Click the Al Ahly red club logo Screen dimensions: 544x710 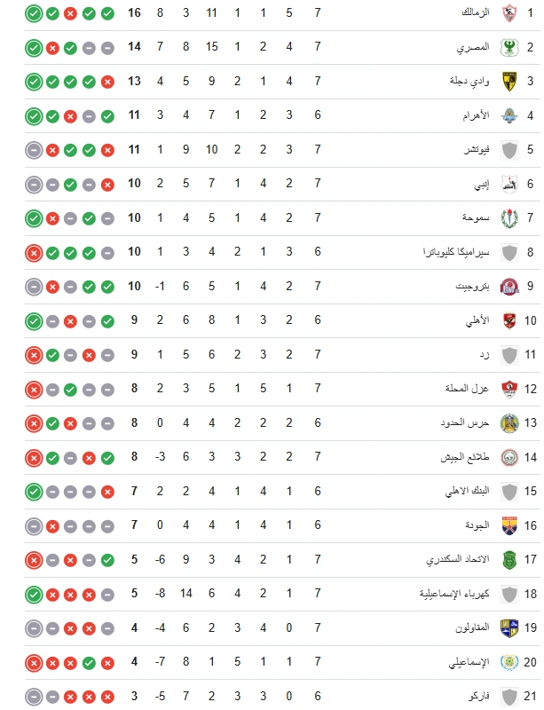click(x=509, y=319)
